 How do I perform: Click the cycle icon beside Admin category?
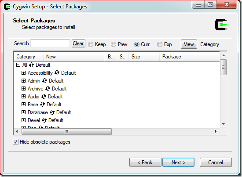(44, 80)
